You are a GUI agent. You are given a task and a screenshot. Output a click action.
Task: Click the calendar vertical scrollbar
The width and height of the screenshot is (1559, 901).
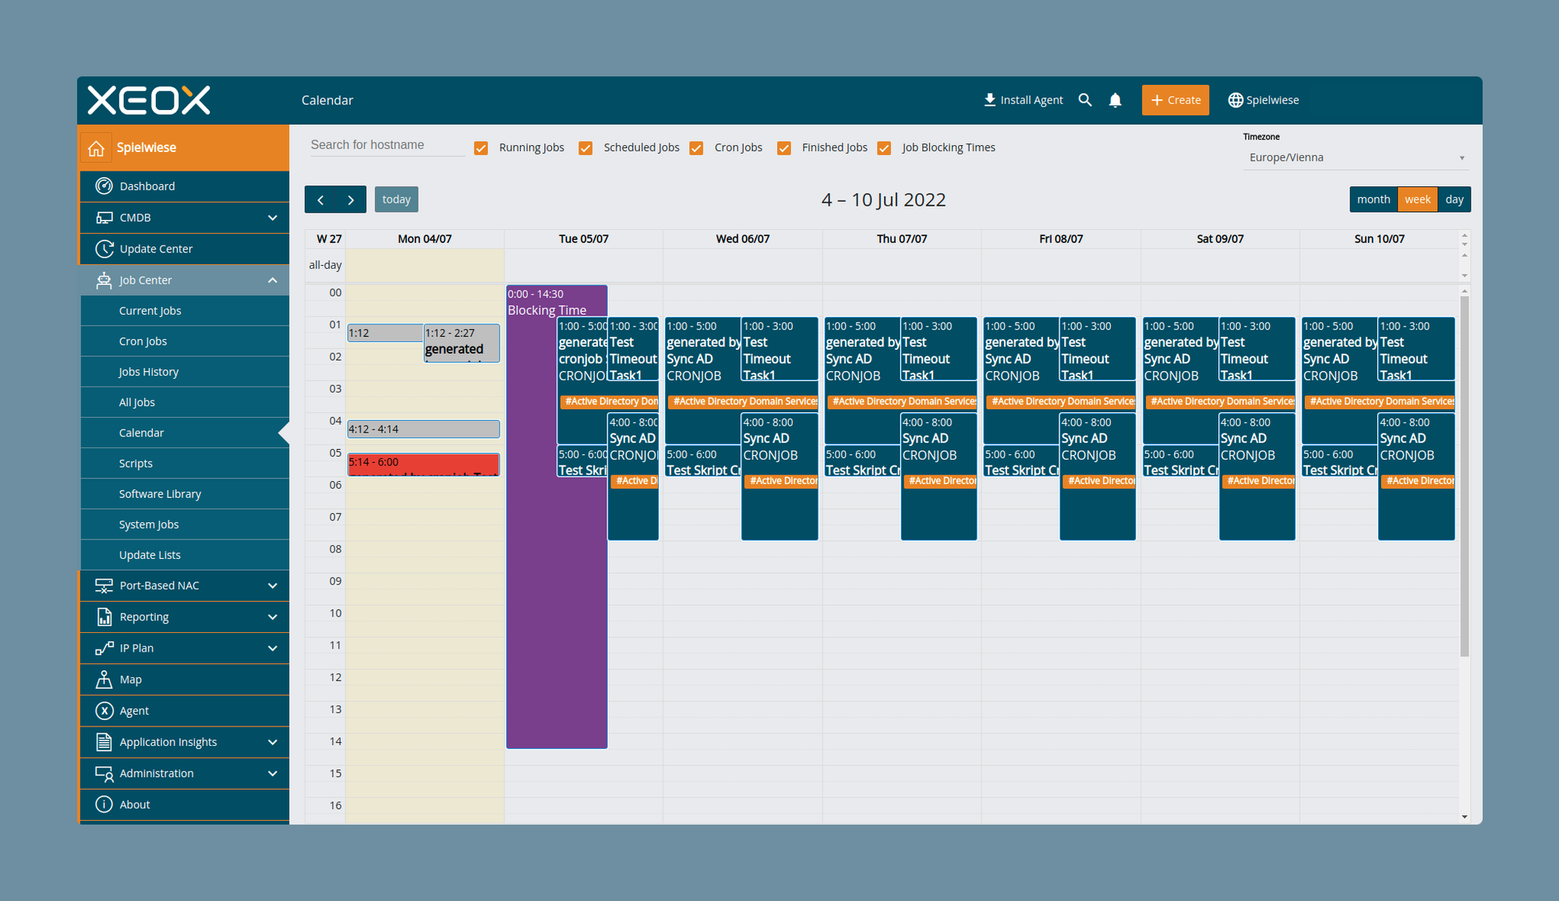[1465, 475]
